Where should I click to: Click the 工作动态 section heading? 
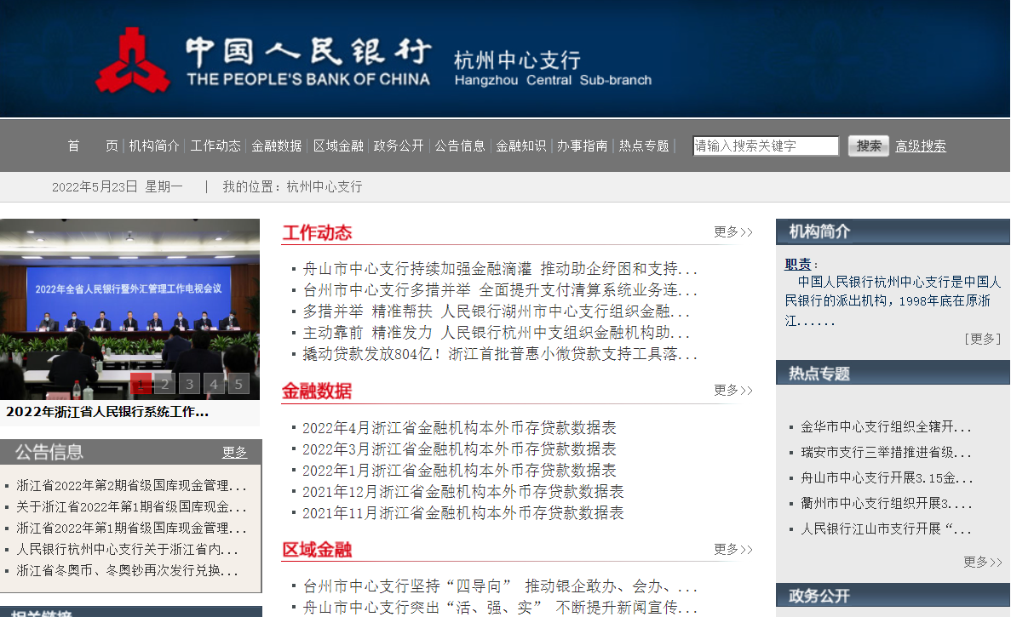click(x=317, y=232)
